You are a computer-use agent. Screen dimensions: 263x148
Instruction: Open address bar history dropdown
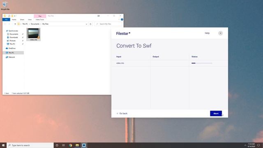click(86, 24)
